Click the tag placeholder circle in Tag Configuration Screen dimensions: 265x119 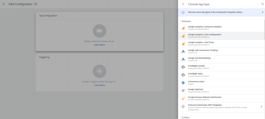coord(100,31)
